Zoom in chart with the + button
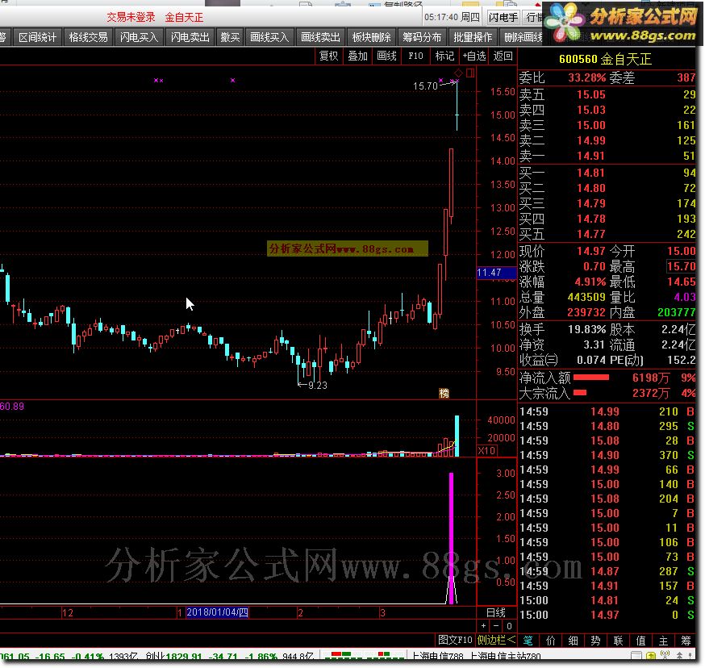 [483, 626]
